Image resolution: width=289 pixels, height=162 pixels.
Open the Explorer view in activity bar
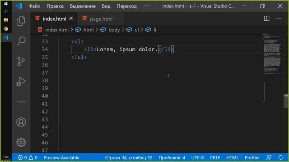pyautogui.click(x=21, y=21)
